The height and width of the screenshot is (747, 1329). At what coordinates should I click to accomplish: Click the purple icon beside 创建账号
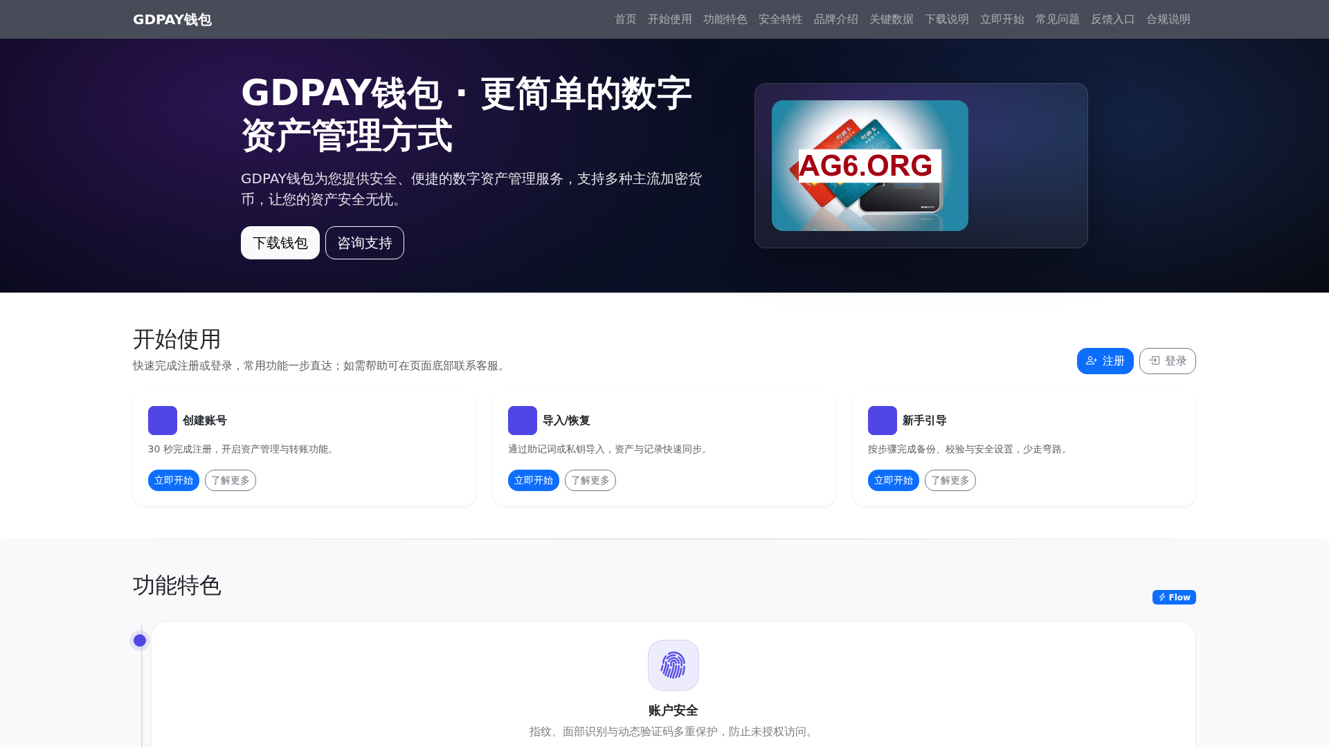pyautogui.click(x=163, y=421)
